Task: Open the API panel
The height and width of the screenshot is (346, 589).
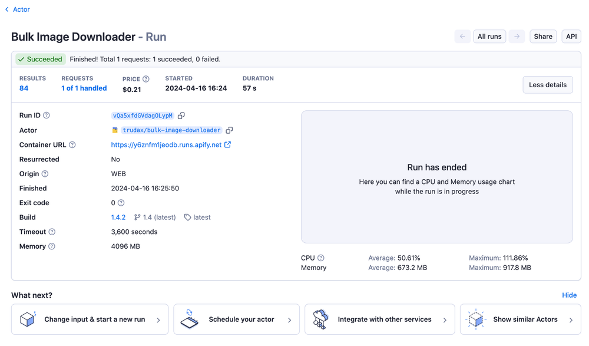Action: [x=571, y=36]
